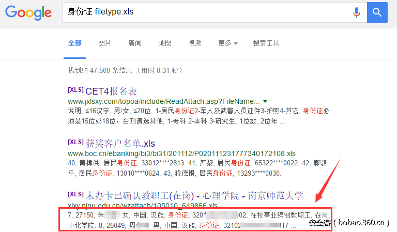Switch to the 图片 tab
This screenshot has height=232, width=397.
pyautogui.click(x=105, y=43)
